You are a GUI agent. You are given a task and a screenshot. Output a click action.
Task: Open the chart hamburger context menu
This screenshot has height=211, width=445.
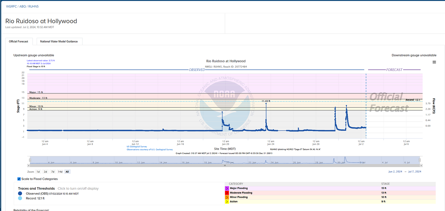(434, 62)
